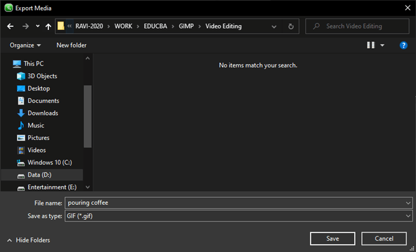The width and height of the screenshot is (416, 252).
Task: Navigate to RAVI-2020 in breadcrumb
Action: 89,26
